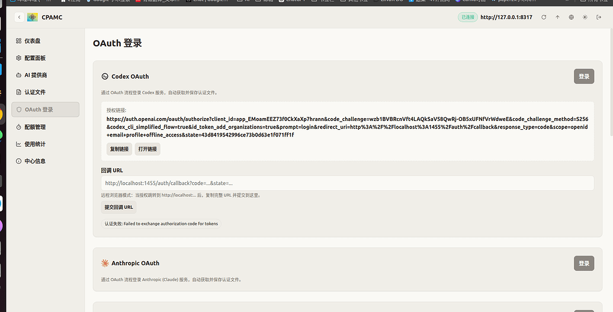Click 登录 button for Anthropic OAuth
Viewport: 613px width, 312px height.
click(x=583, y=263)
